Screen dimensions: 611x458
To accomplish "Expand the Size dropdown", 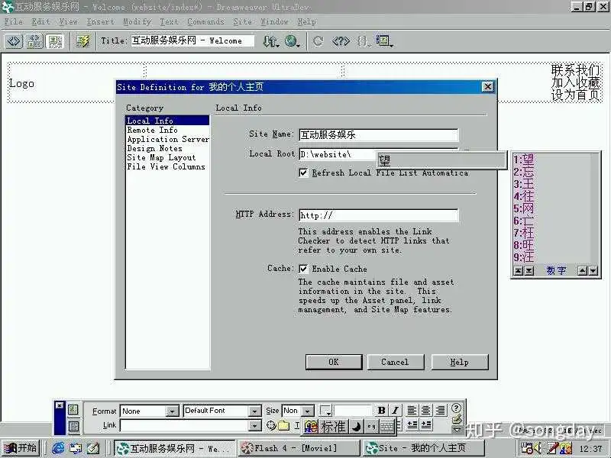I will 308,411.
